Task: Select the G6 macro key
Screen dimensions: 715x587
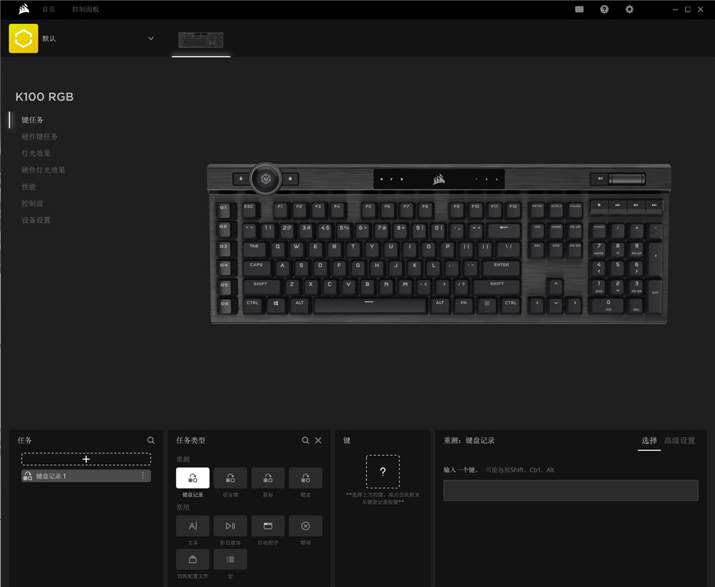Action: coord(224,306)
